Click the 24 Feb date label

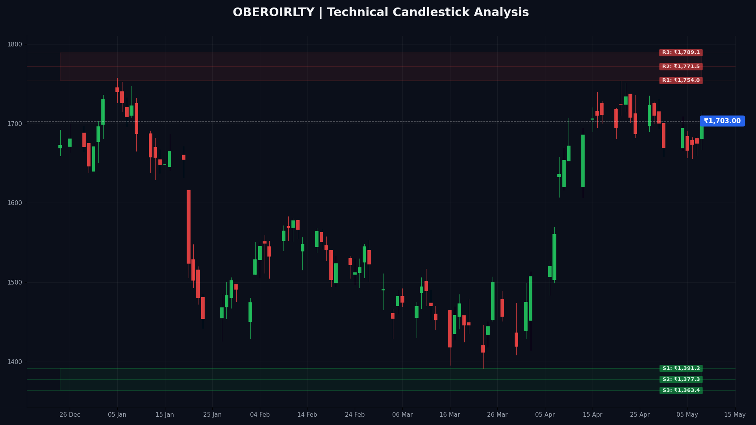355,415
